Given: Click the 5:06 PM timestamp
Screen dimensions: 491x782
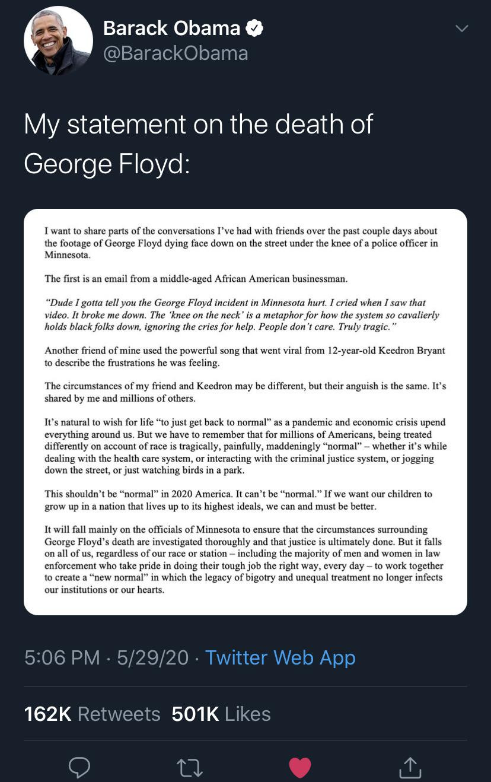Looking at the screenshot, I should pyautogui.click(x=62, y=657).
